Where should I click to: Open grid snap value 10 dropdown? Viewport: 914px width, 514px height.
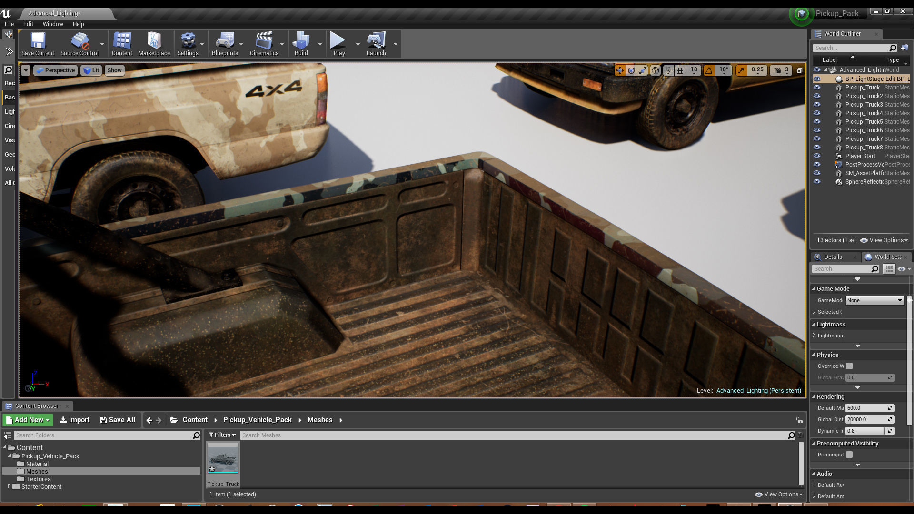[x=694, y=70]
